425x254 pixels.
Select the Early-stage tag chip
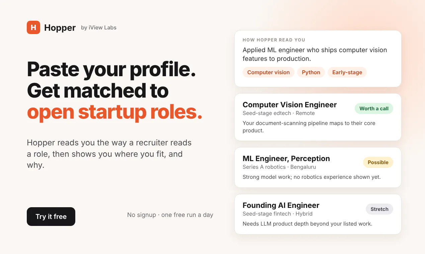tap(347, 72)
